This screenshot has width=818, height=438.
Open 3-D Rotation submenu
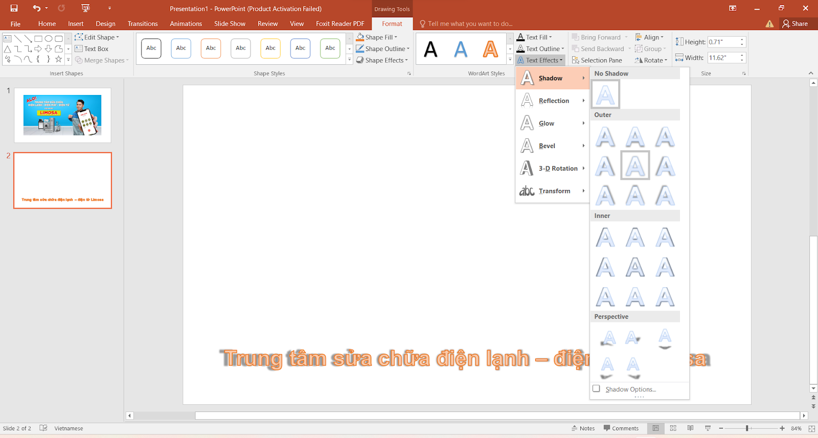click(553, 168)
